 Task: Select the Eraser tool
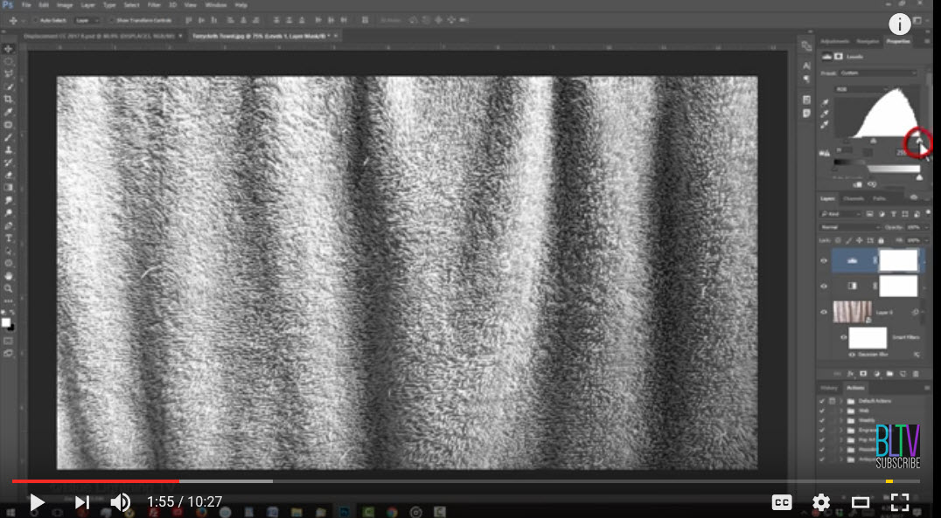[9, 175]
